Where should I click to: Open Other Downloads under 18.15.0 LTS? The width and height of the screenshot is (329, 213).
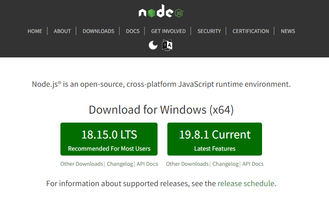tap(82, 164)
